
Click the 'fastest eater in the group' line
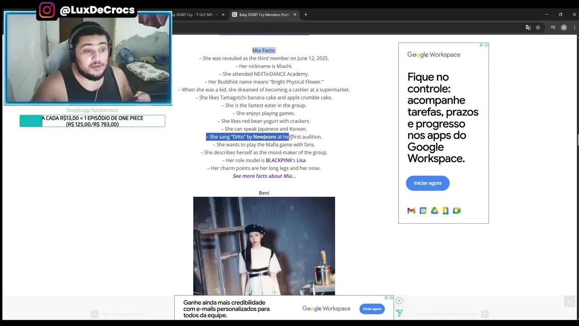point(264,105)
